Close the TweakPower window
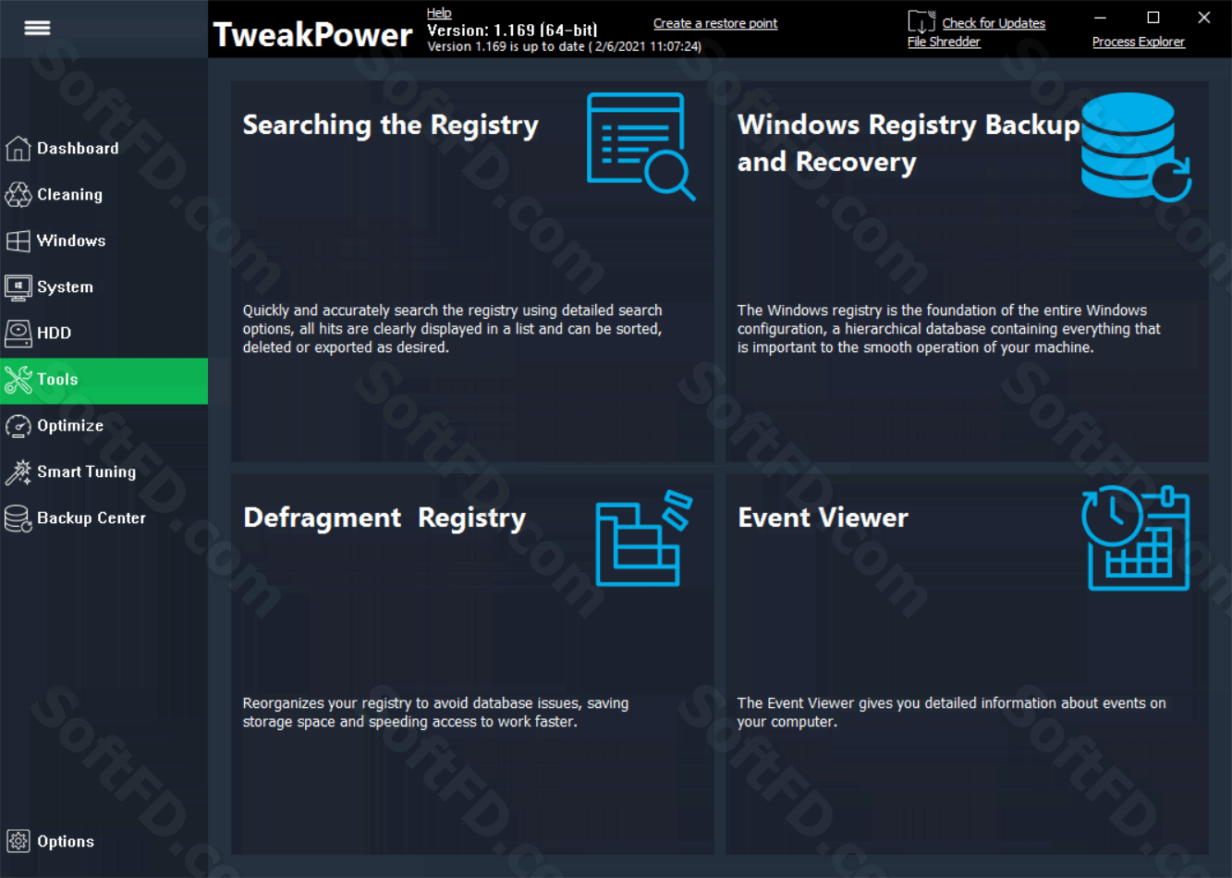Image resolution: width=1232 pixels, height=878 pixels. [x=1204, y=18]
